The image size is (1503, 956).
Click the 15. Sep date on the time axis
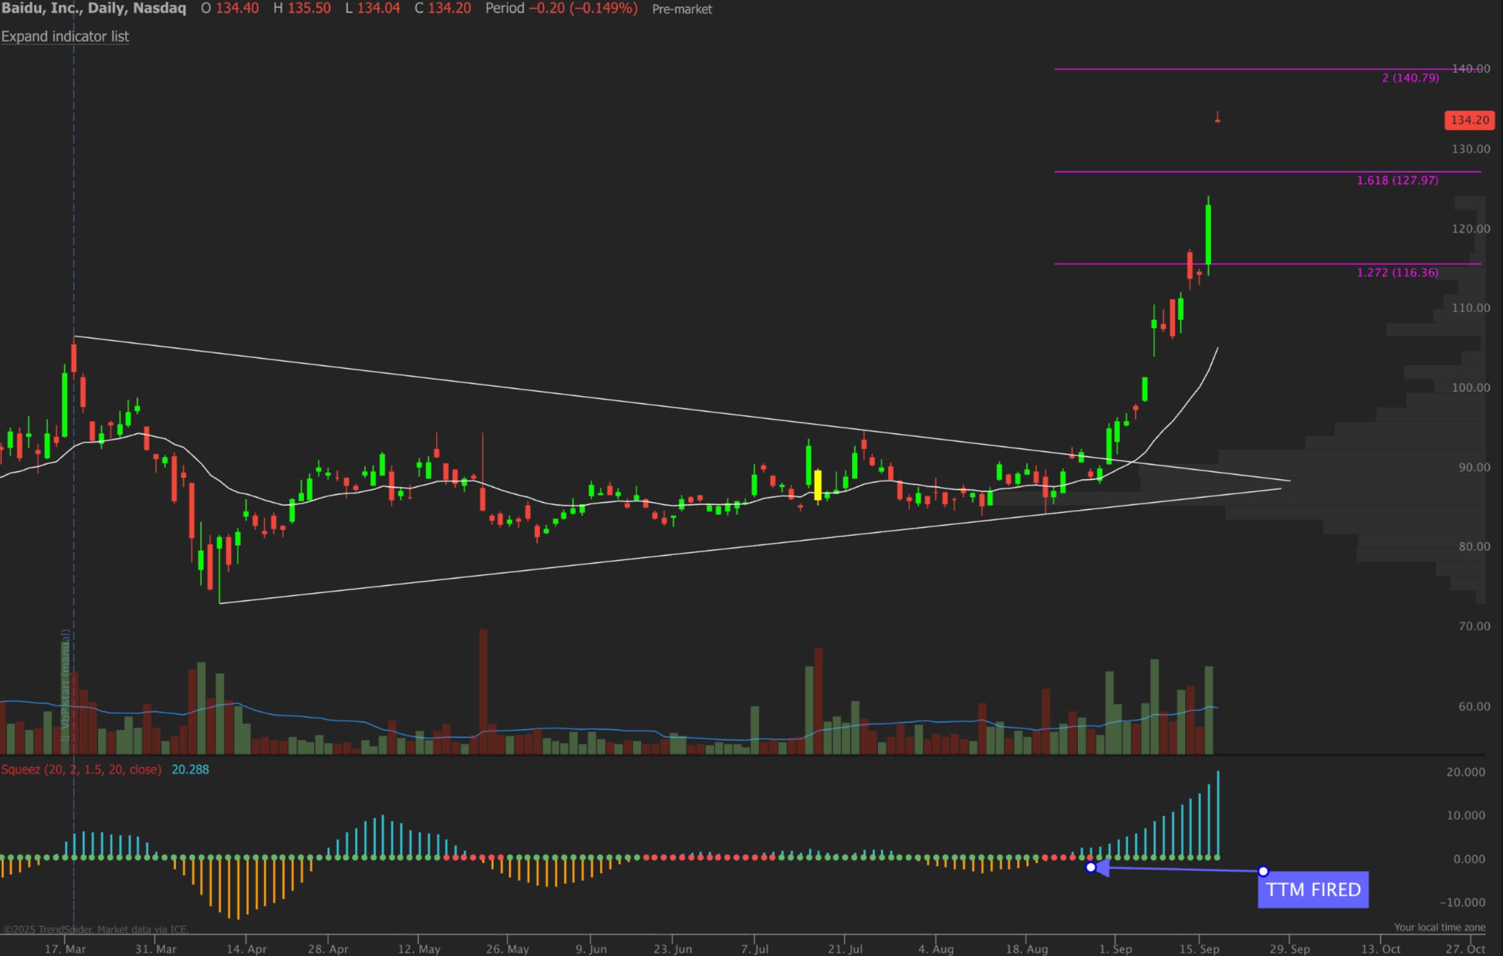(x=1199, y=949)
